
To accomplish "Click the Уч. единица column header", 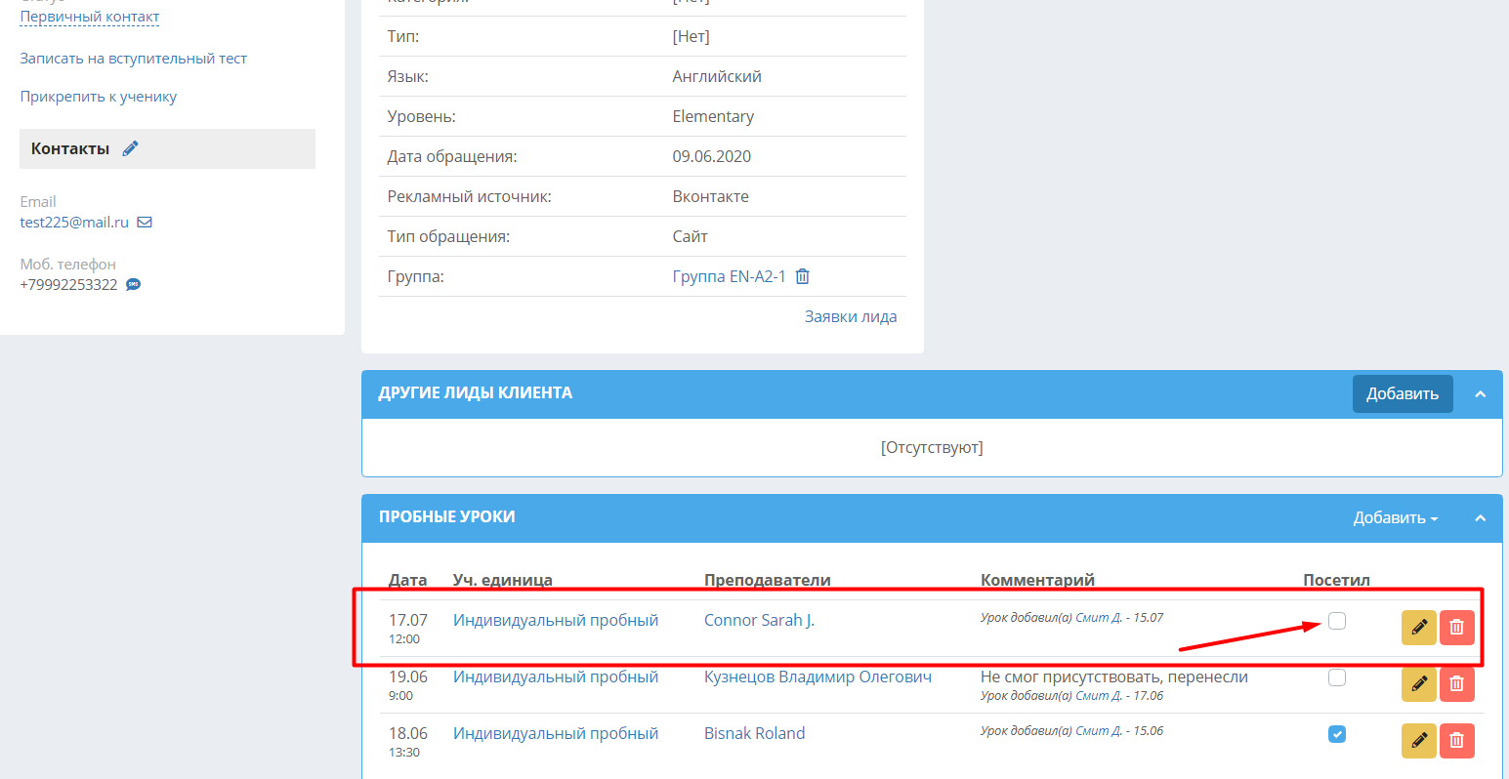I will [503, 580].
